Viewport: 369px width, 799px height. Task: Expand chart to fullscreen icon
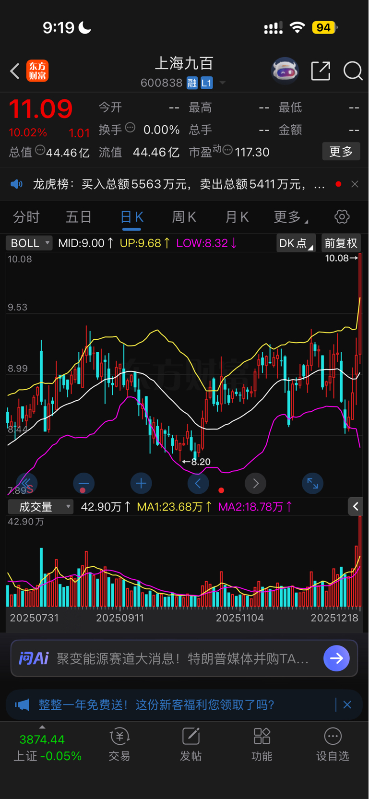pos(312,483)
